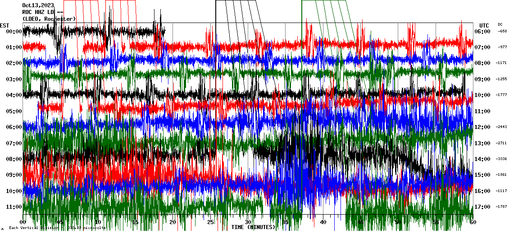Viewport: 509px width, 234px height.
Task: Click the 05 minute axis tick label
Action: (60, 222)
